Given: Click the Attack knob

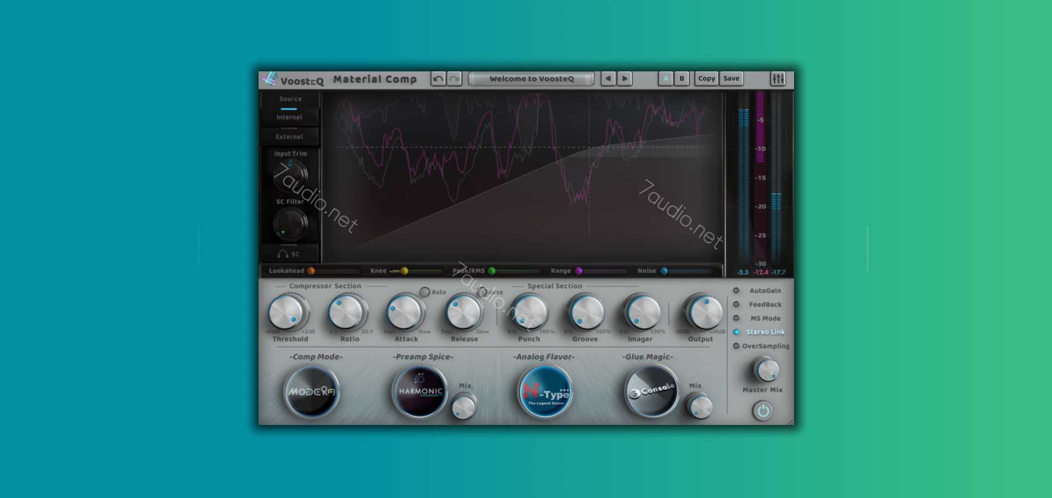Looking at the screenshot, I should point(405,313).
